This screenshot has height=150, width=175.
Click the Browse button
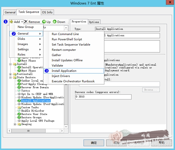pos(151,90)
